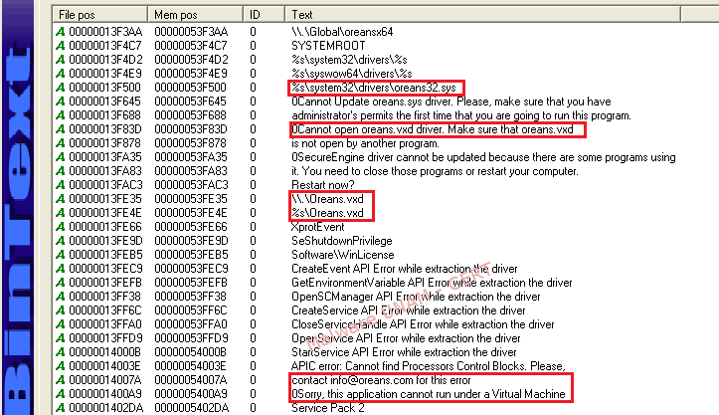Sort list by File pos column header

(x=100, y=15)
